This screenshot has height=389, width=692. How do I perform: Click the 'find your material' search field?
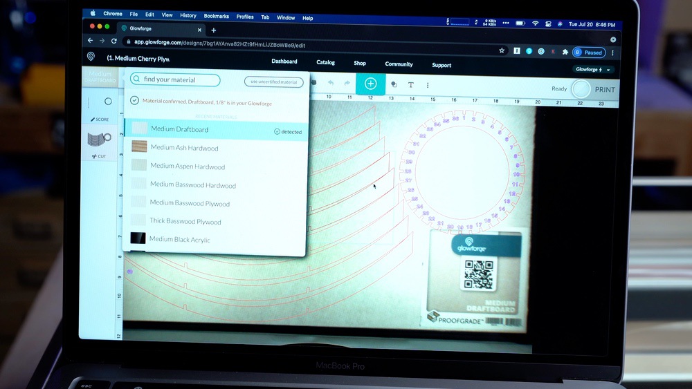pos(175,79)
